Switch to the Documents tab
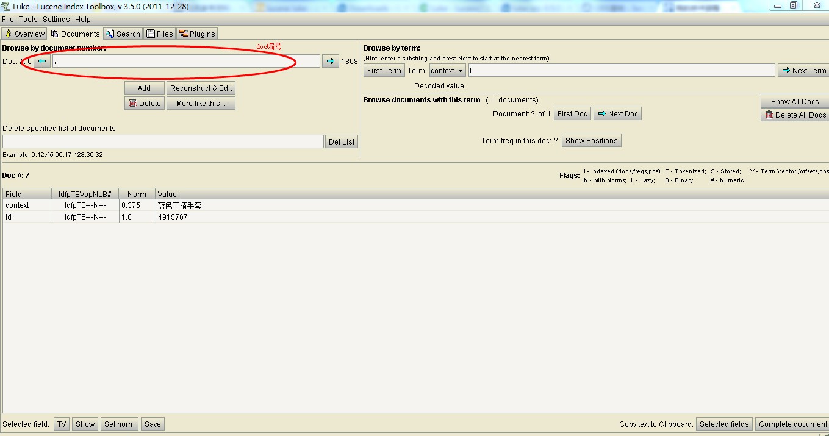 (75, 34)
